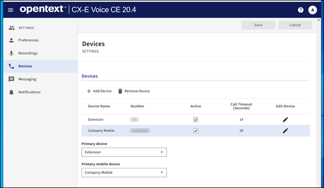
Task: Click the Preferences person icon
Action: point(11,40)
